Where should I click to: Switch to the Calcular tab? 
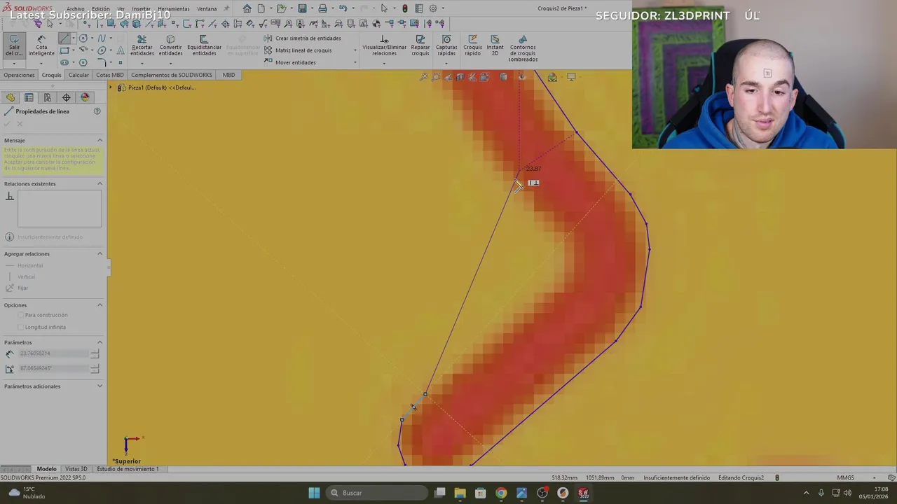[x=78, y=75]
